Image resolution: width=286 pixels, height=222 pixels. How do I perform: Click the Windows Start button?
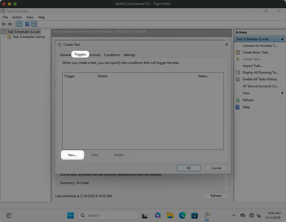(70, 215)
